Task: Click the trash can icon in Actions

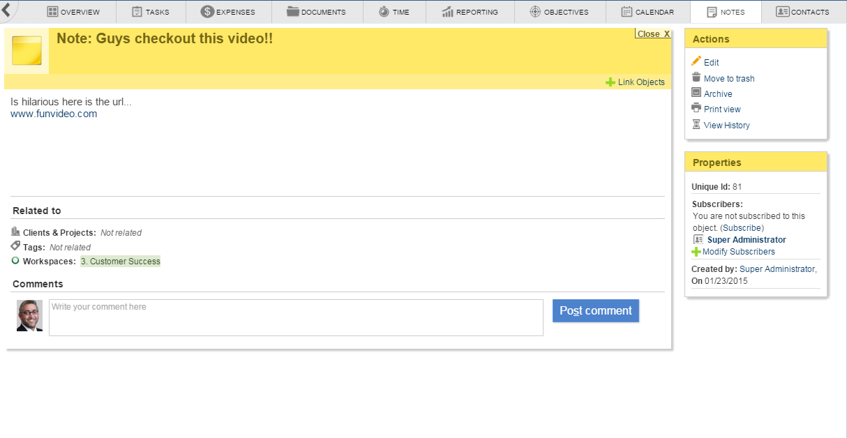Action: pos(696,78)
